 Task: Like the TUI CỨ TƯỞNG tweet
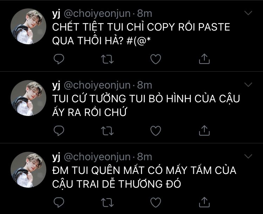(x=156, y=131)
